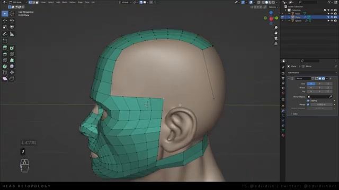
Task: Open the Edge menu
Action: click(x=80, y=2)
